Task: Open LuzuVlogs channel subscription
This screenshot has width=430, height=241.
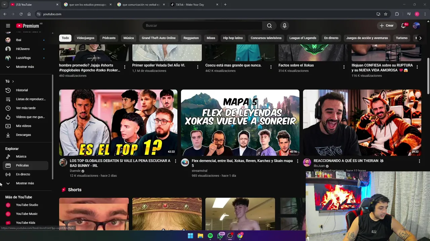Action: (26, 58)
